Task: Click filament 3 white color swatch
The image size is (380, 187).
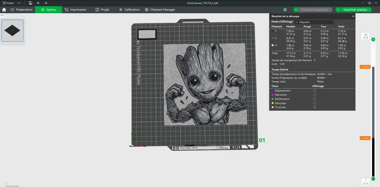Action: tap(272, 45)
